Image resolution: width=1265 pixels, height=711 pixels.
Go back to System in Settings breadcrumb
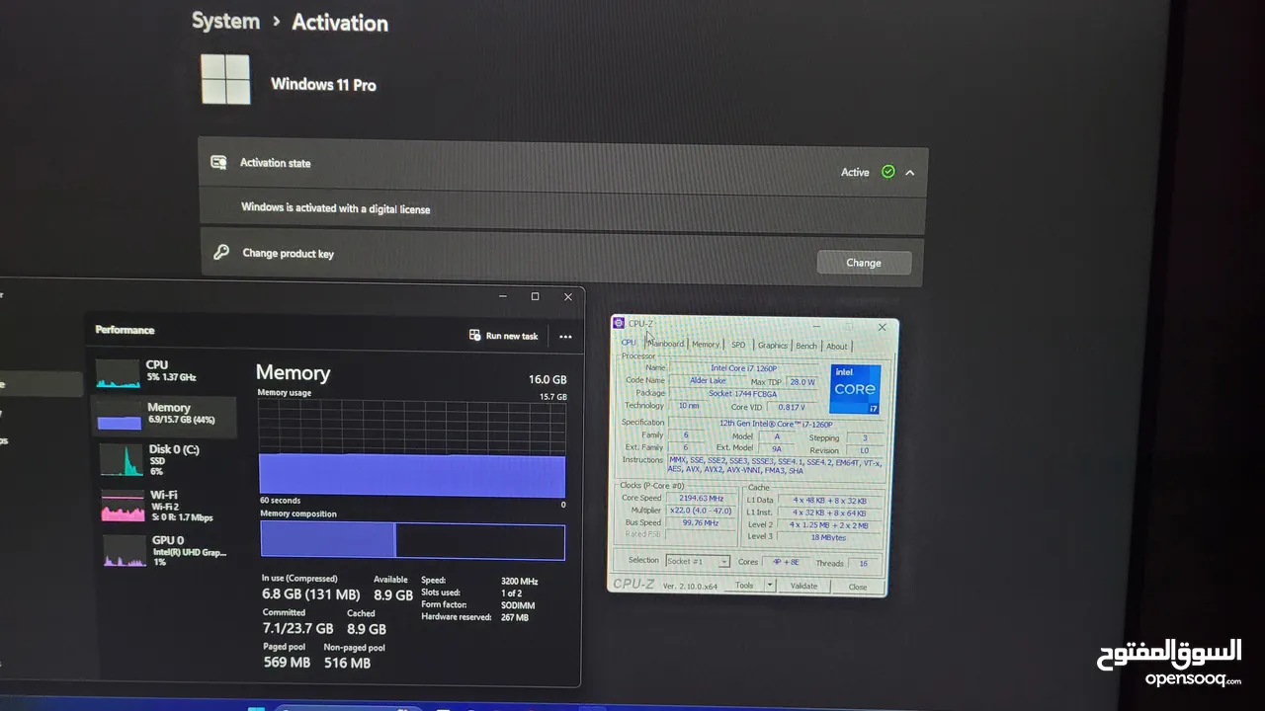225,22
